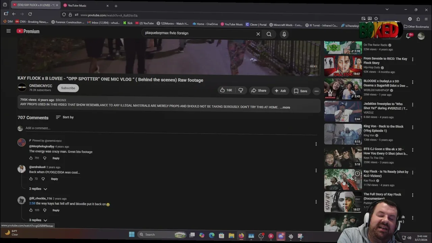Open menu for King Von Back to the Block
Viewport: 432px width, 243px height.
(412, 127)
